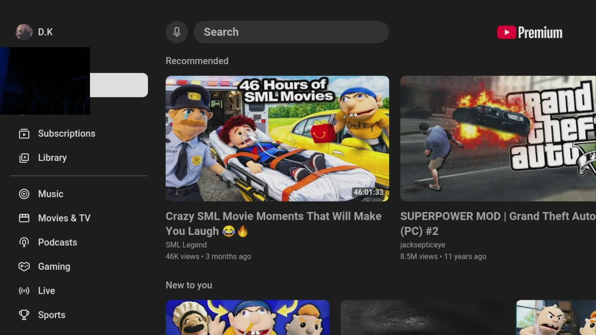Open the 'Crazy SML Movie Moments' video title
The image size is (596, 335).
[x=274, y=223]
